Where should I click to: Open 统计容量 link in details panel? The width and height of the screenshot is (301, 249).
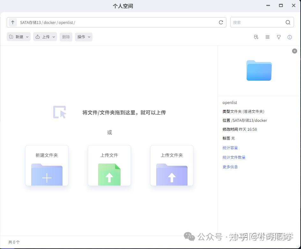[x=230, y=148]
